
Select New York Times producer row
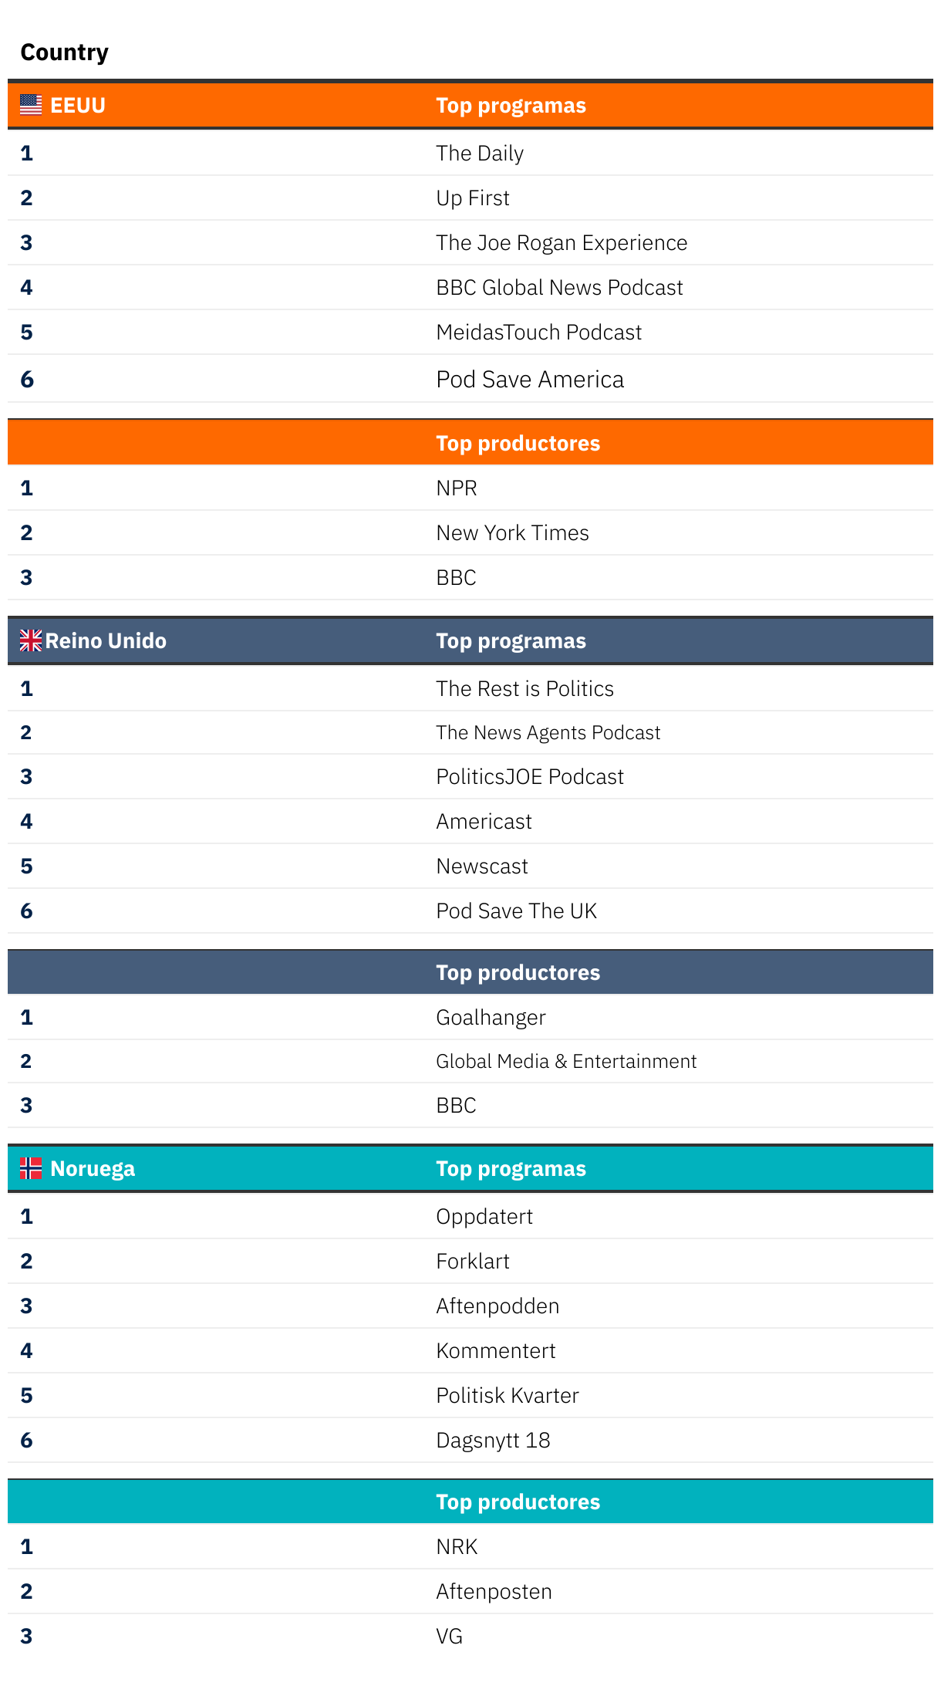pyautogui.click(x=512, y=532)
